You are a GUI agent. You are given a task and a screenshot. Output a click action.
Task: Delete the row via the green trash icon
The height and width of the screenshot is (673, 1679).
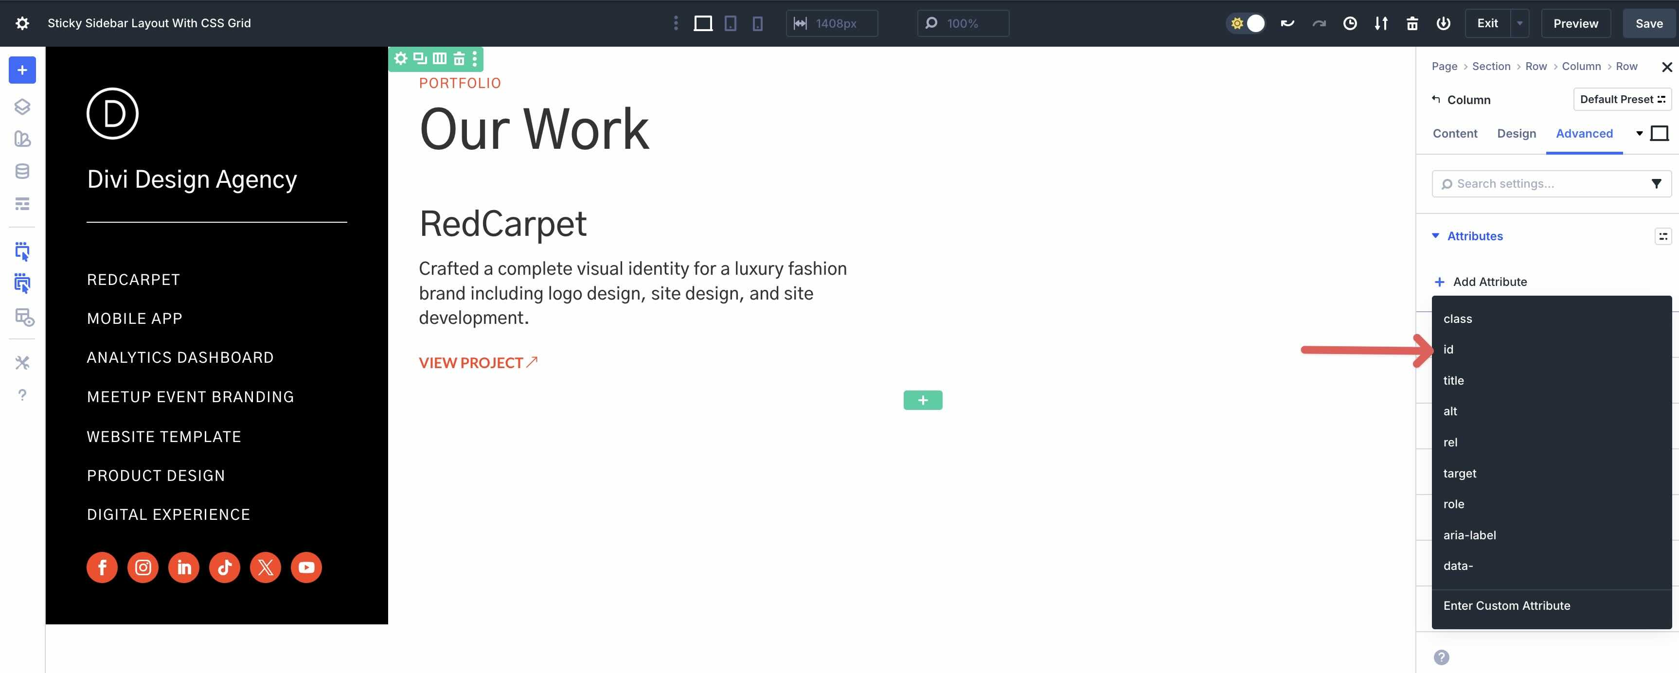tap(460, 59)
